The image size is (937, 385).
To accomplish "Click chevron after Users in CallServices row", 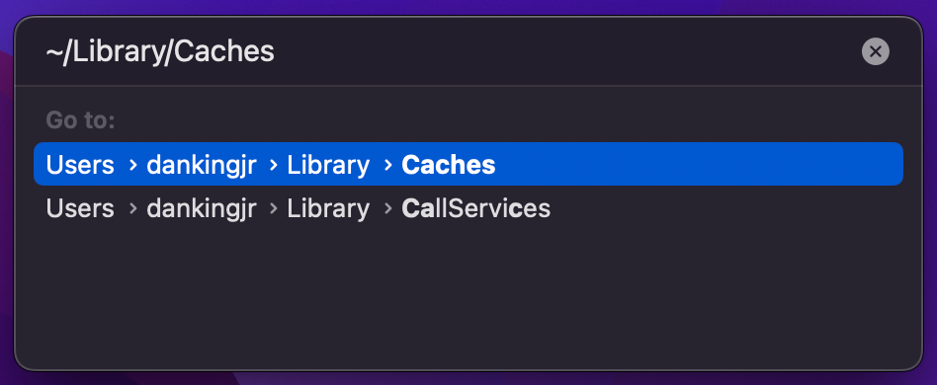I will [x=133, y=209].
